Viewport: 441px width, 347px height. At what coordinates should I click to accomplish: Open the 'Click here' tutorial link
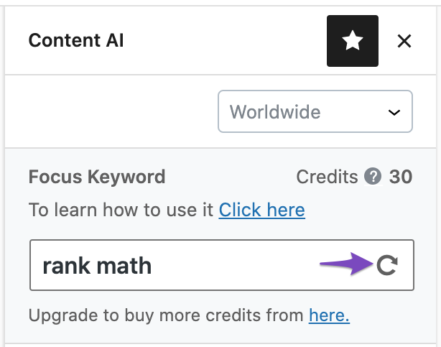point(262,210)
